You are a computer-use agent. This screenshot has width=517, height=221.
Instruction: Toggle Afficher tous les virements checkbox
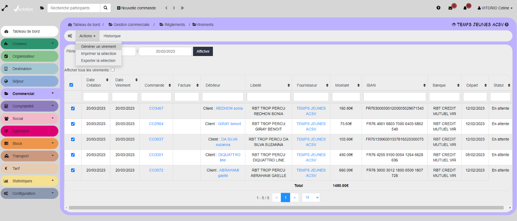click(x=113, y=70)
